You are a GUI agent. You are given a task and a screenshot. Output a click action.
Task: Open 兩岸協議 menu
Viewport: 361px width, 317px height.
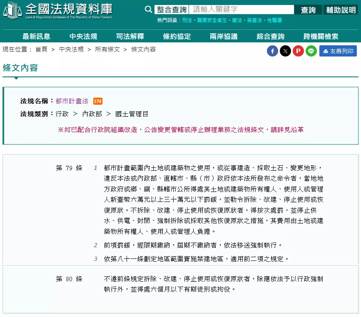click(224, 36)
